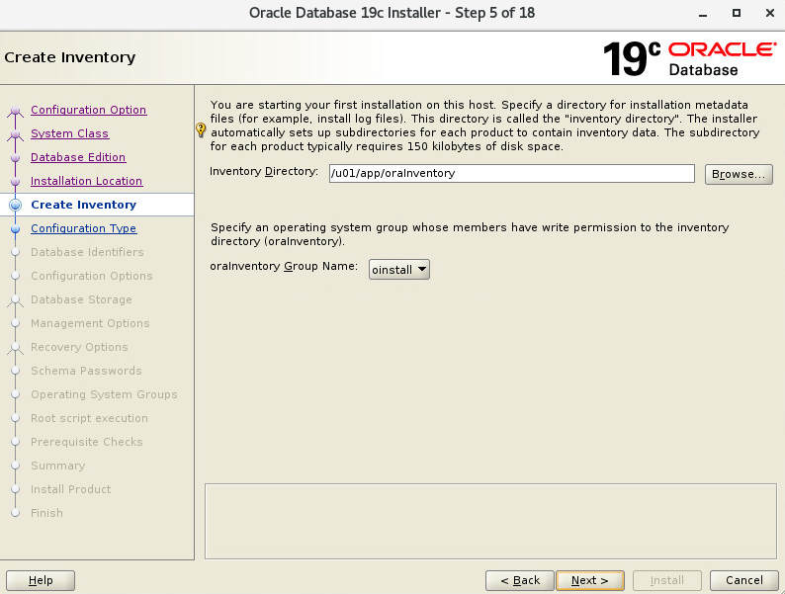The image size is (785, 594).
Task: Click the yellow hint lightbulb icon
Action: click(201, 130)
